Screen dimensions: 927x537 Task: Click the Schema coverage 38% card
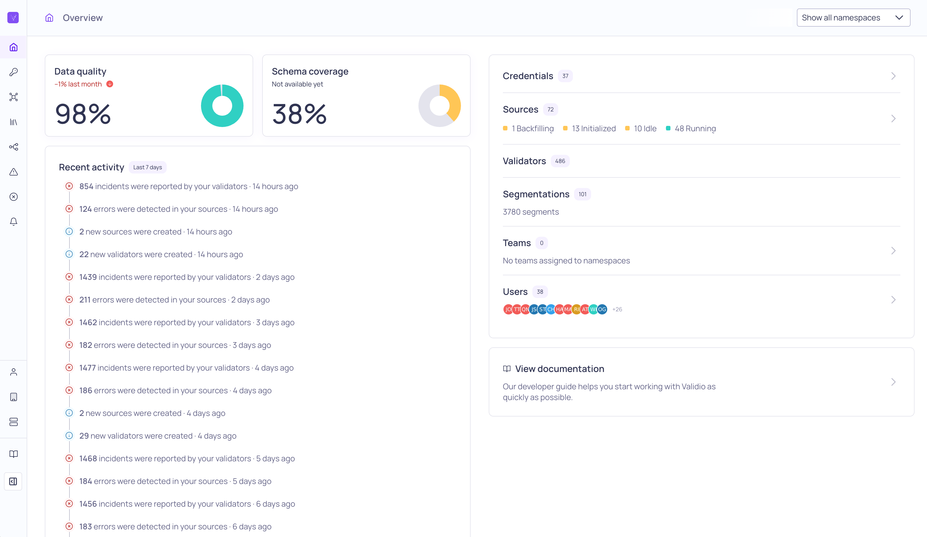click(366, 96)
